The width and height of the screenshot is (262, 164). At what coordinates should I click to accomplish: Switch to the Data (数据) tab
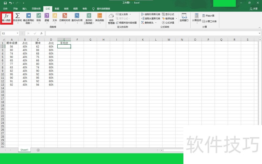pos(57,9)
